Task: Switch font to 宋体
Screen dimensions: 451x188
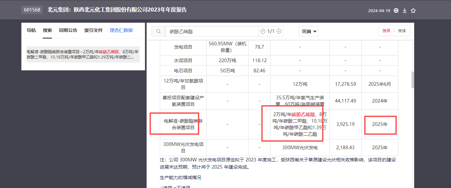Action: pyautogui.click(x=402, y=31)
